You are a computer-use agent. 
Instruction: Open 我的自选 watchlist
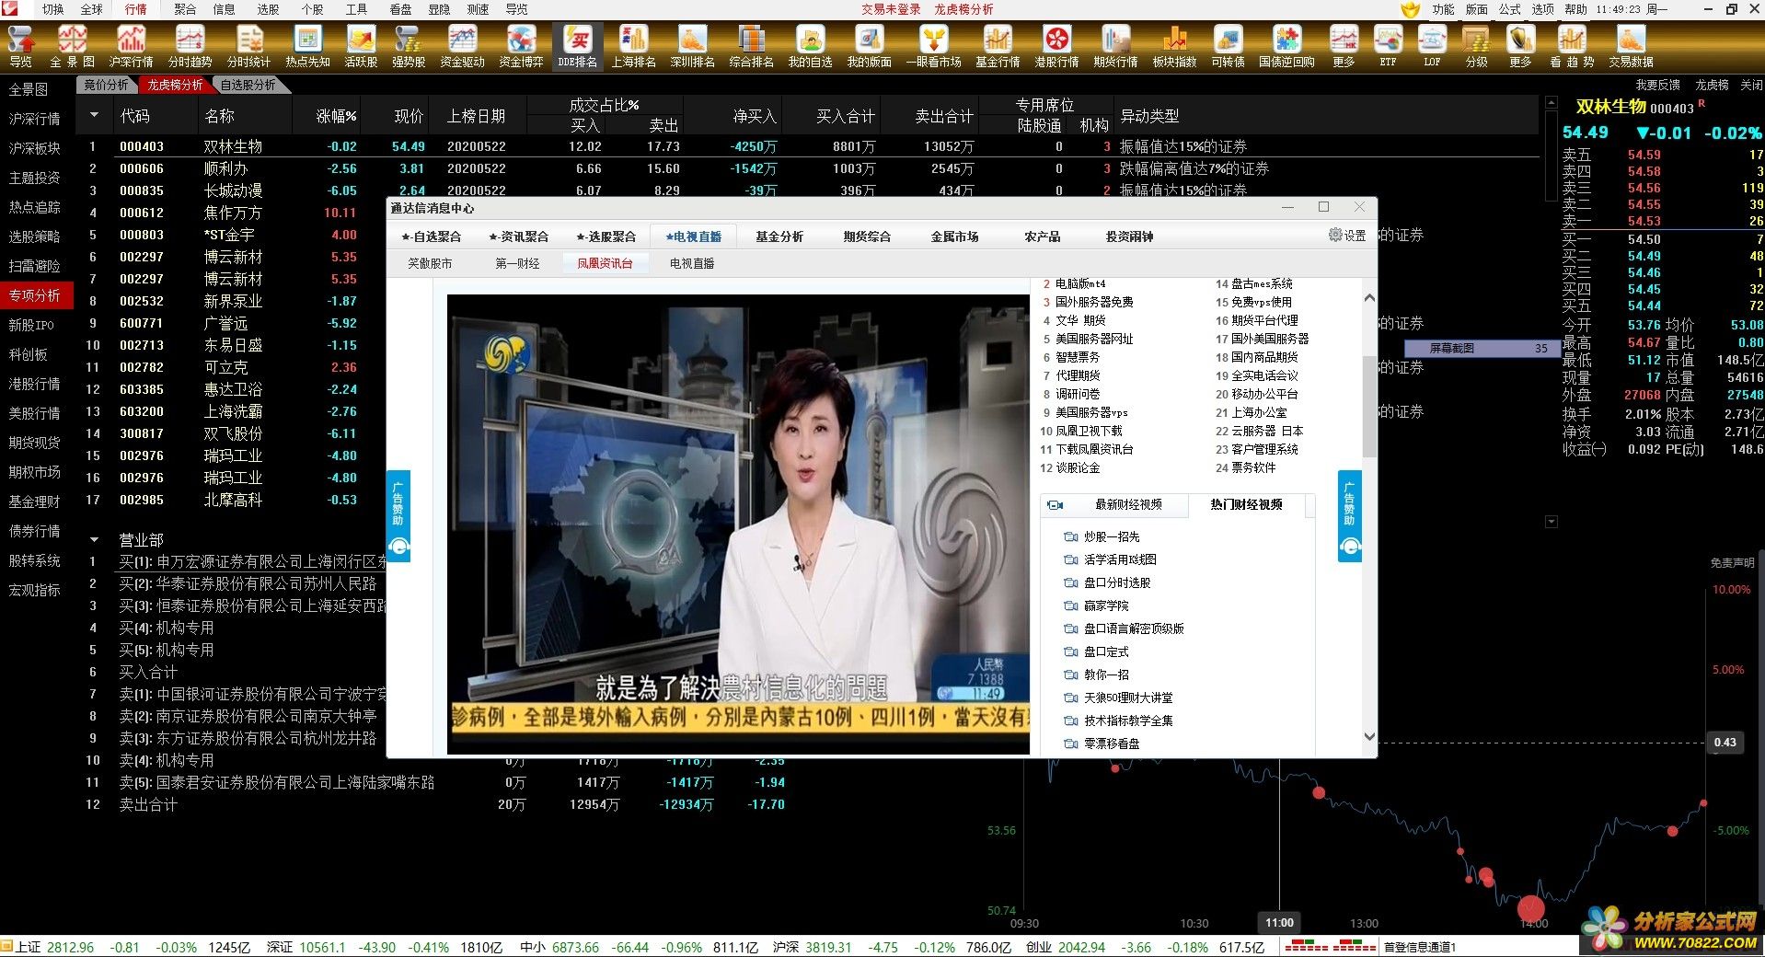[810, 46]
